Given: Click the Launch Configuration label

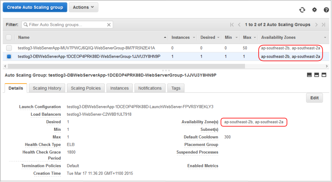Looking at the screenshot, I should pyautogui.click(x=40, y=107).
